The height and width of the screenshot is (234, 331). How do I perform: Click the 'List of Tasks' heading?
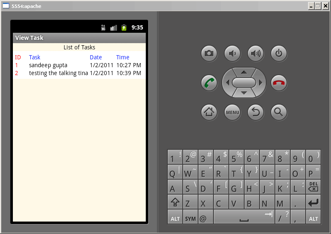point(79,47)
